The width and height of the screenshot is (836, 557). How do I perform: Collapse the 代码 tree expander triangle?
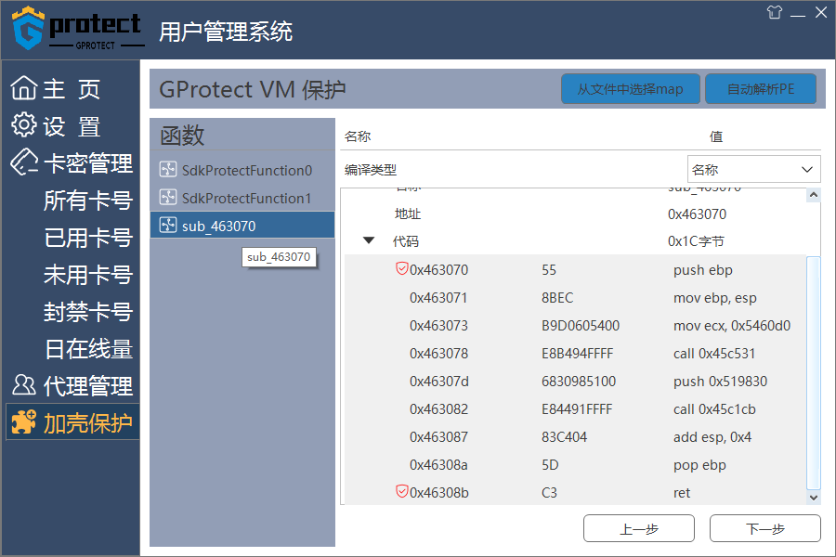click(369, 240)
